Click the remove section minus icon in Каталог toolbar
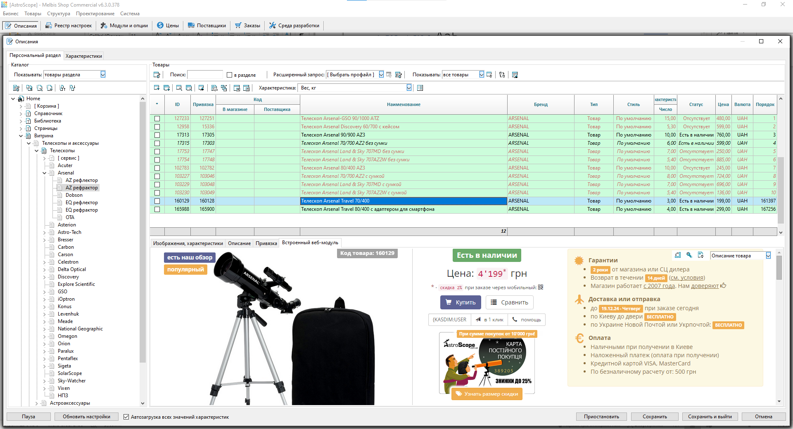793x429 pixels. click(50, 88)
